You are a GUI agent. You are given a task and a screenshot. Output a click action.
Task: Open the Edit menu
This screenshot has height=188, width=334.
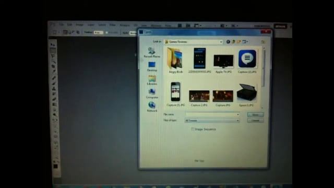click(69, 25)
